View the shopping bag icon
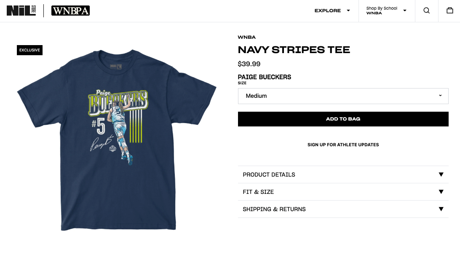Image resolution: width=460 pixels, height=263 pixels. pyautogui.click(x=449, y=11)
